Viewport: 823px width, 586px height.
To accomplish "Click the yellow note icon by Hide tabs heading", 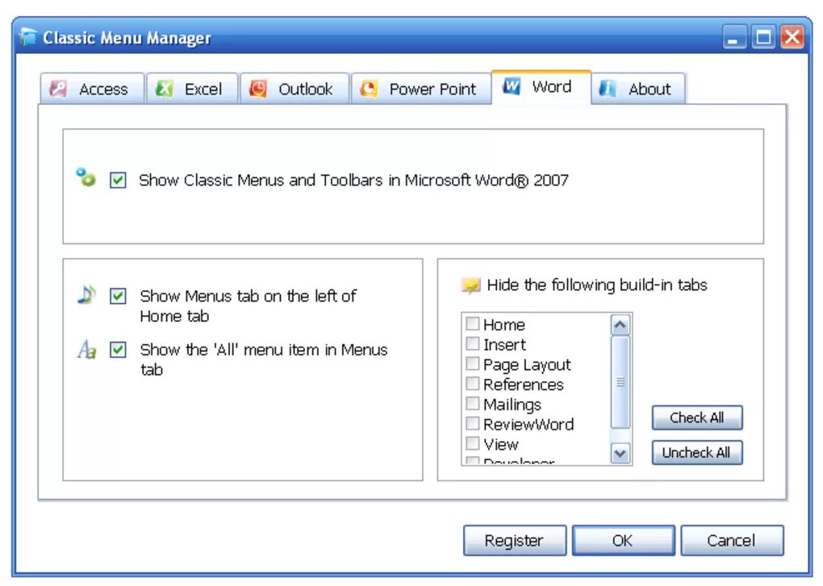I will pyautogui.click(x=471, y=285).
